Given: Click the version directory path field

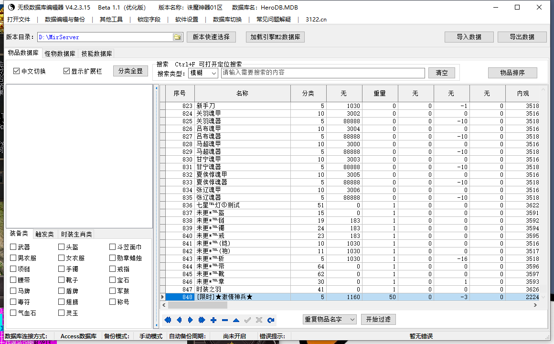Looking at the screenshot, I should 105,37.
